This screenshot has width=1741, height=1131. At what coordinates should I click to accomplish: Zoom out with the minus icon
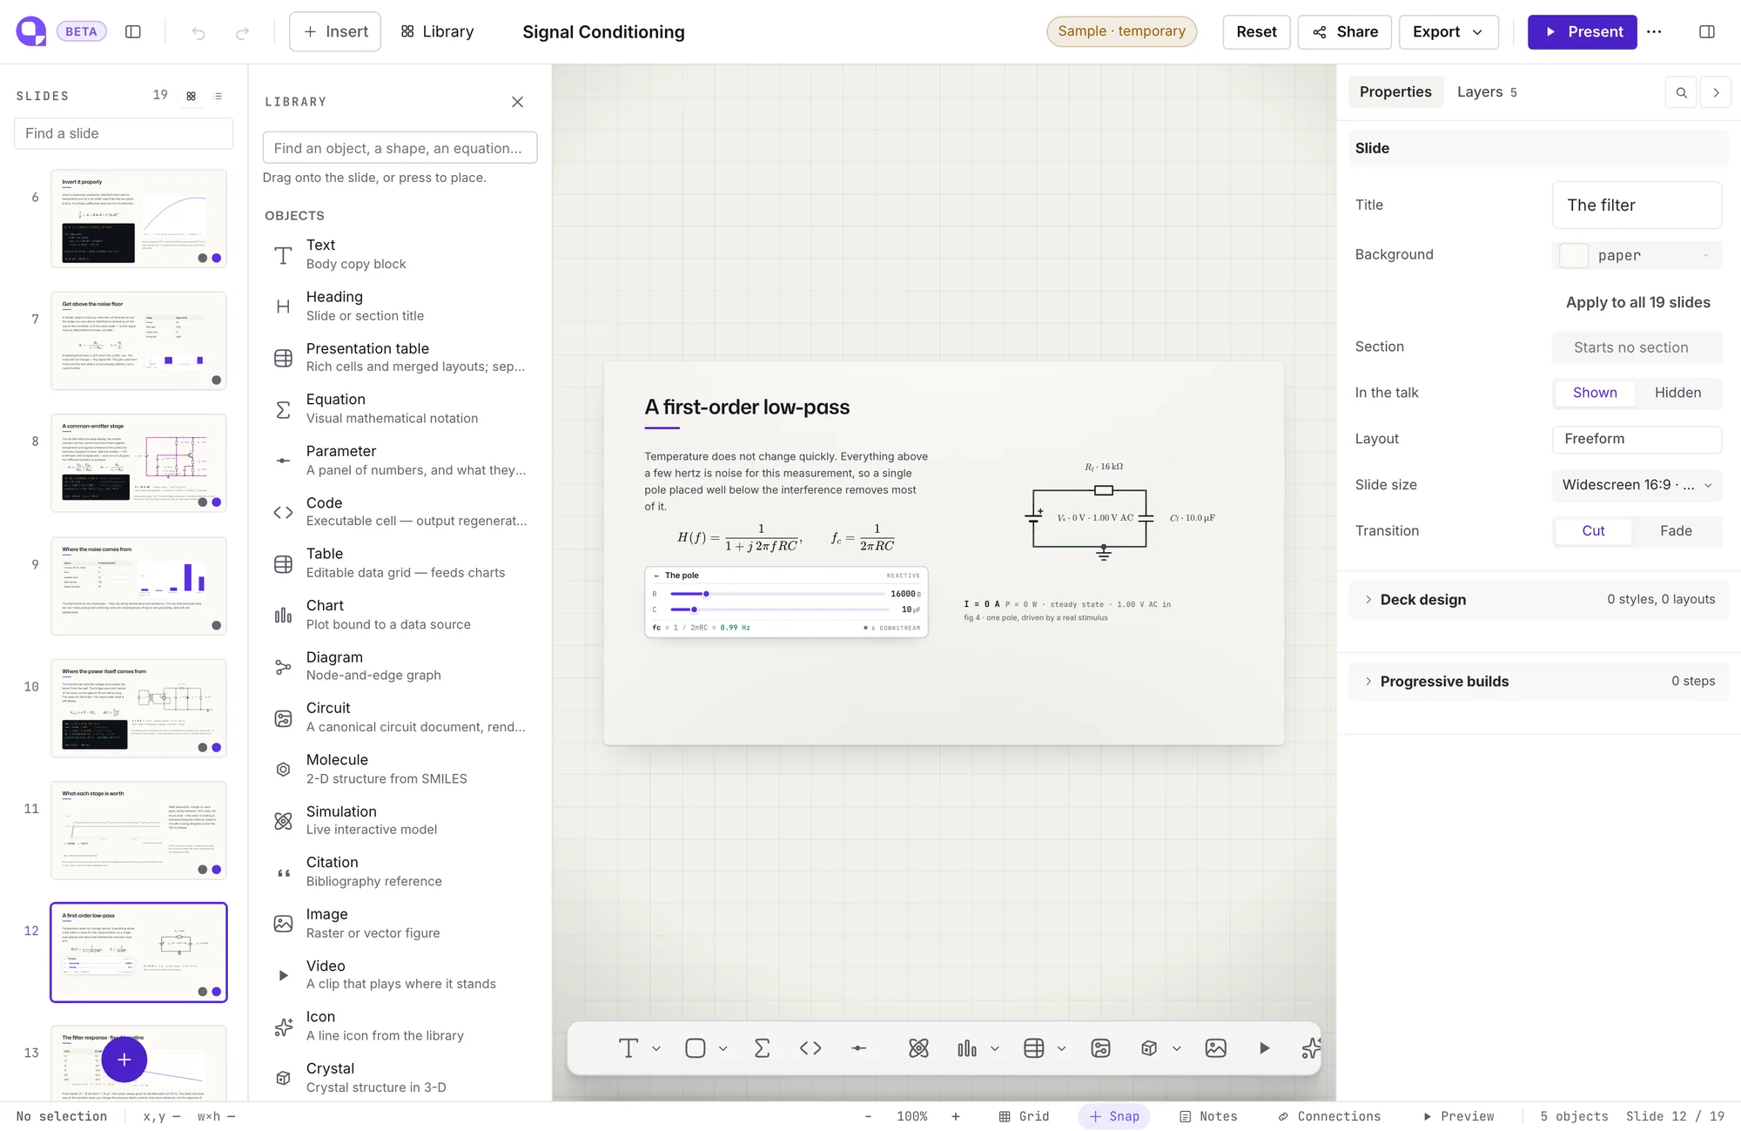tap(868, 1116)
